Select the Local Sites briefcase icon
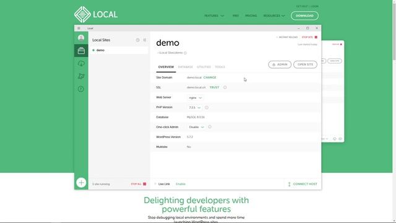Screen dimensions: 396x223 [x=81, y=51]
